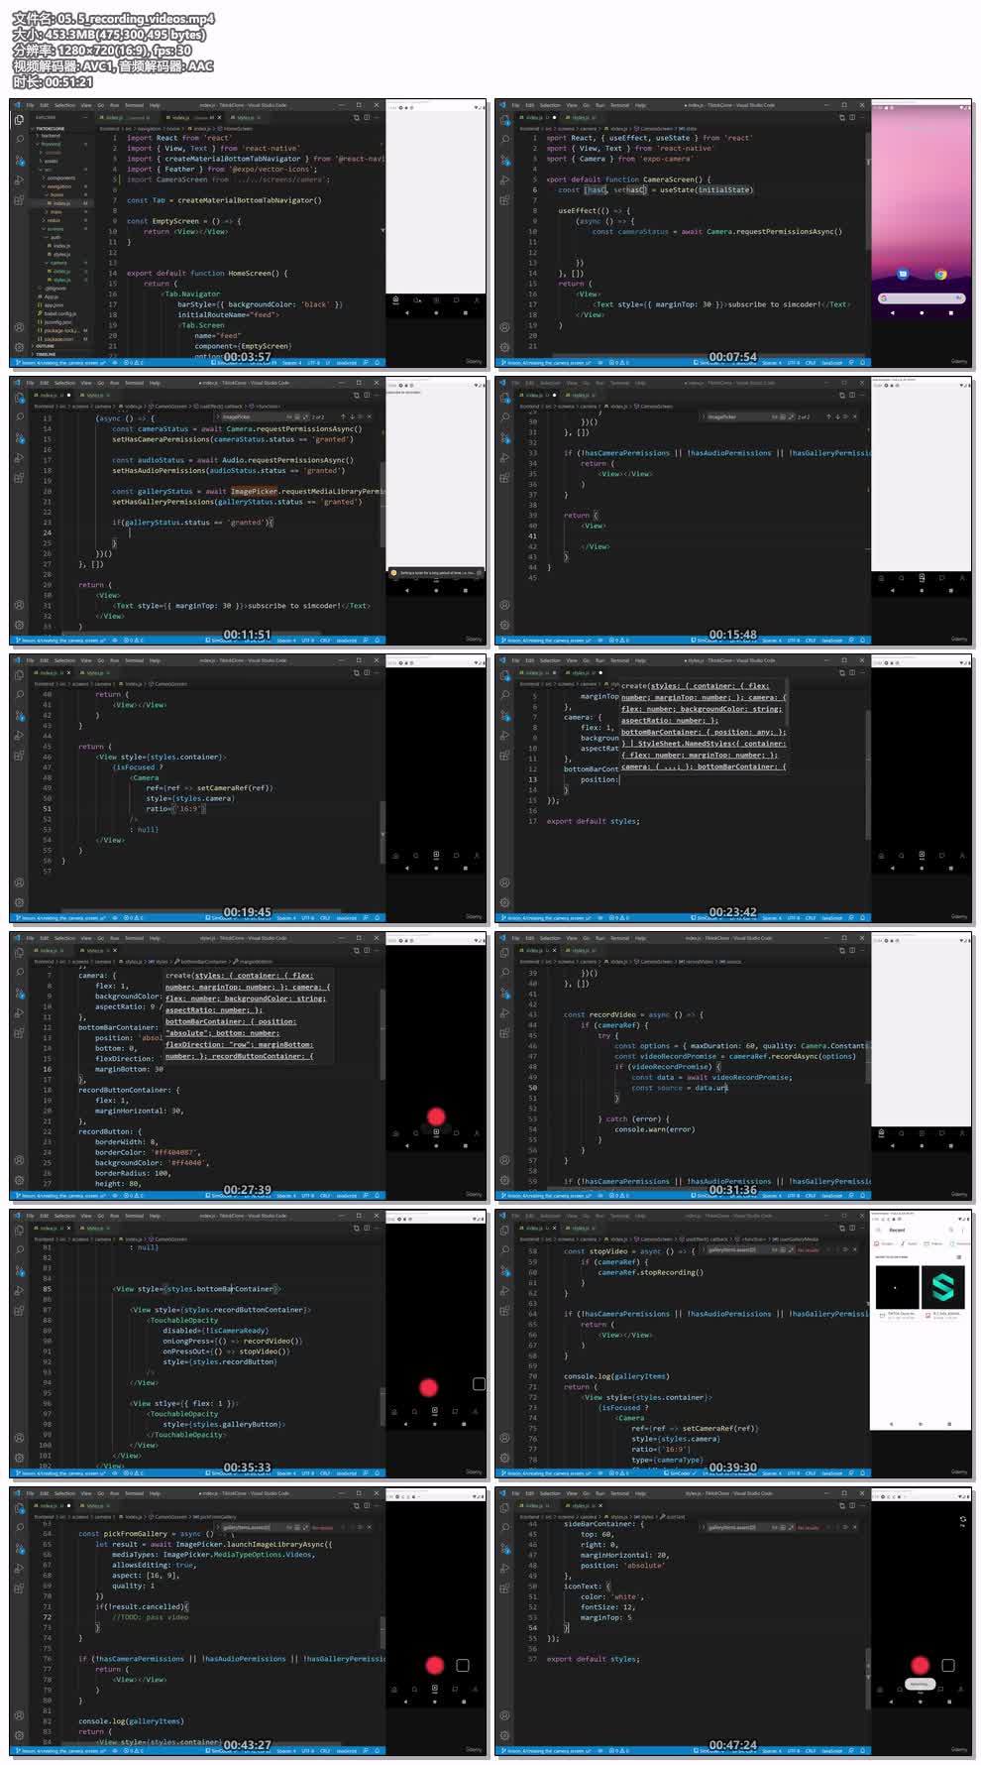
Task: Open Terminal menu in the 00:07:54 frame
Action: [619, 105]
